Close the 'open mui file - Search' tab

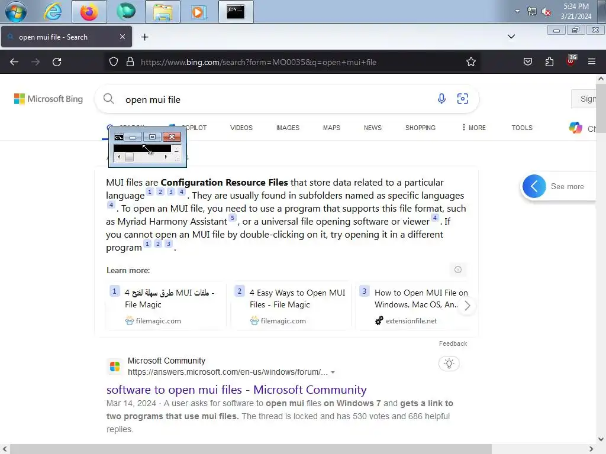[x=122, y=37]
